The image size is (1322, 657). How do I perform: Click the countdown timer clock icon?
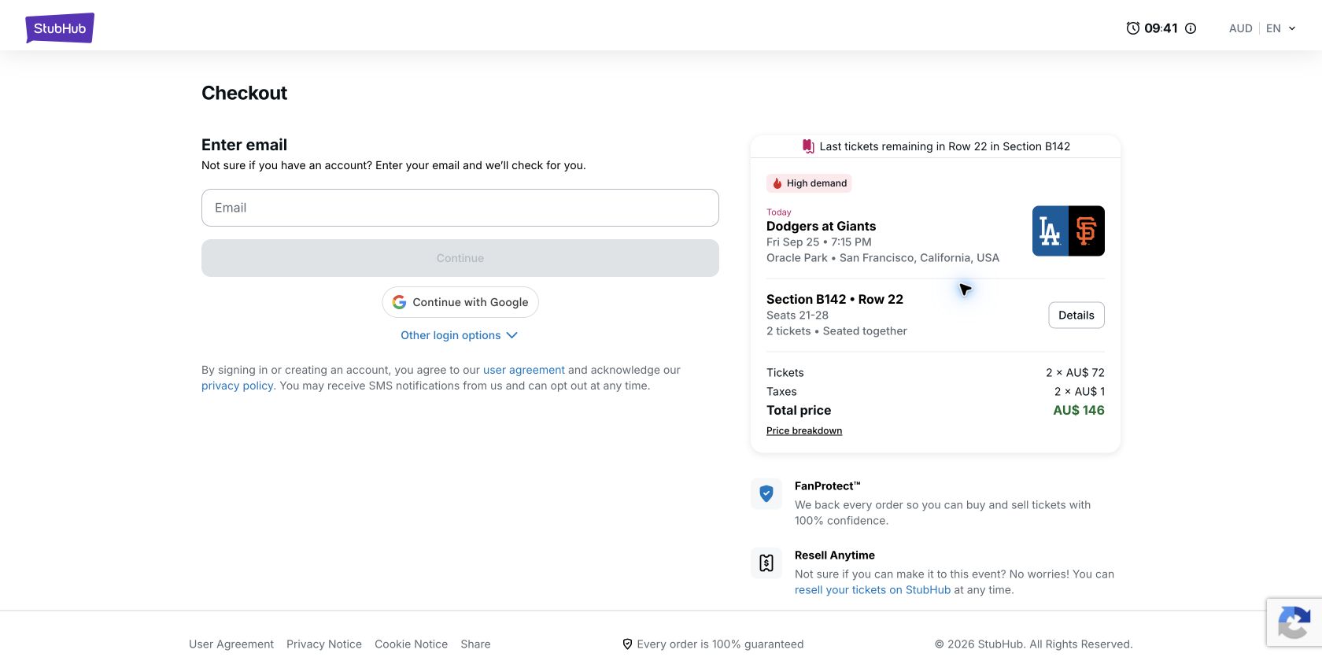(x=1133, y=28)
